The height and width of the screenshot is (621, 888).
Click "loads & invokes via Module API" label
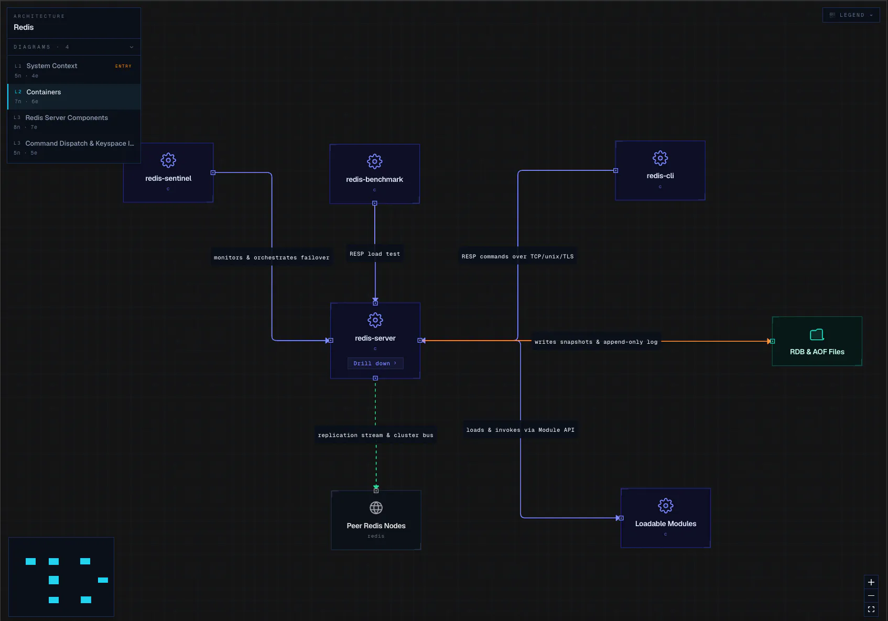coord(521,430)
